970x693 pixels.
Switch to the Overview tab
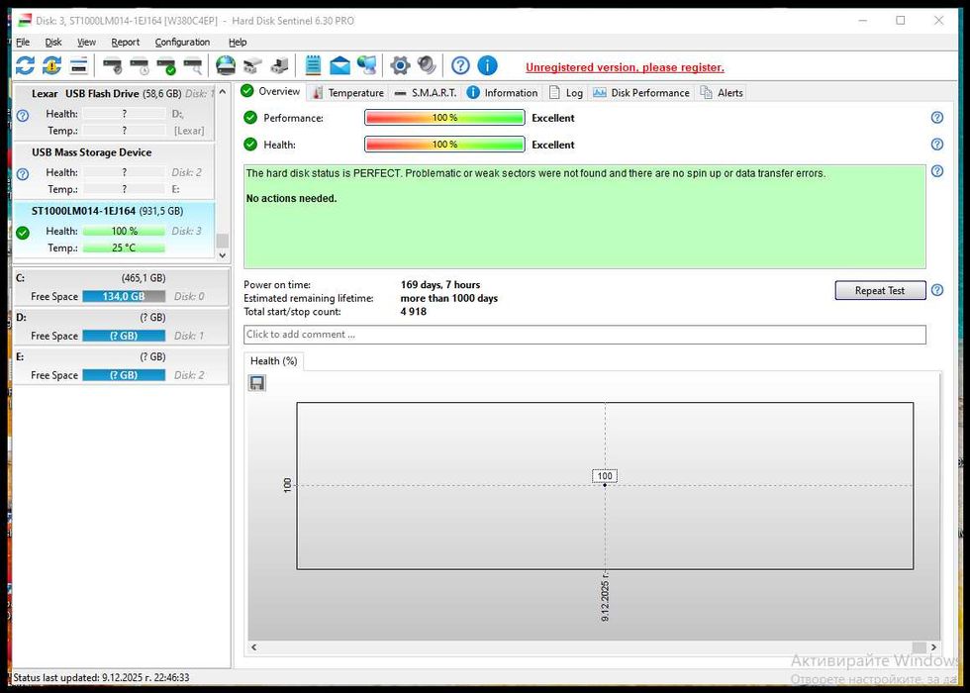tap(271, 91)
